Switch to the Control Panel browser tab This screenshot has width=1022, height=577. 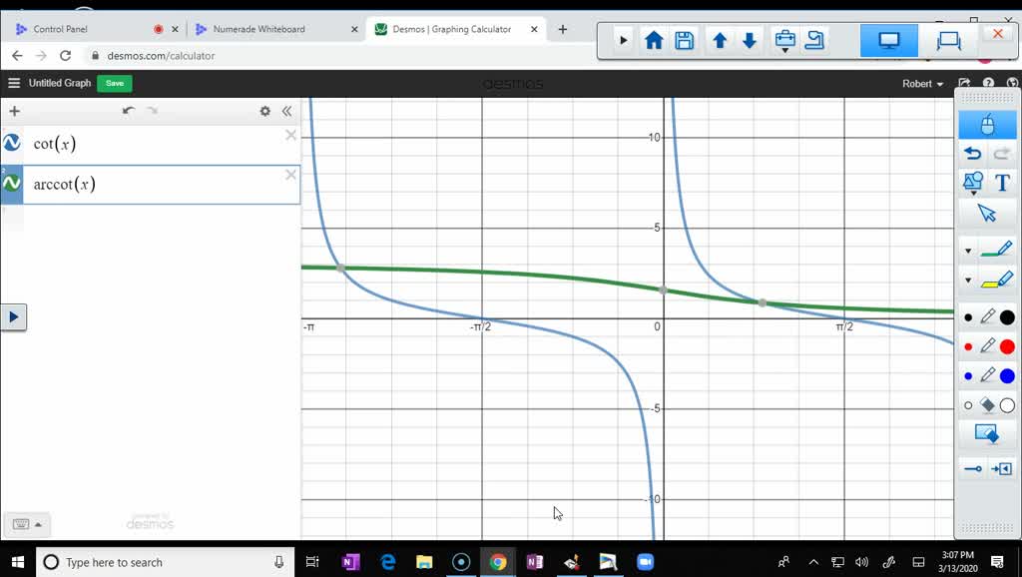(x=61, y=29)
